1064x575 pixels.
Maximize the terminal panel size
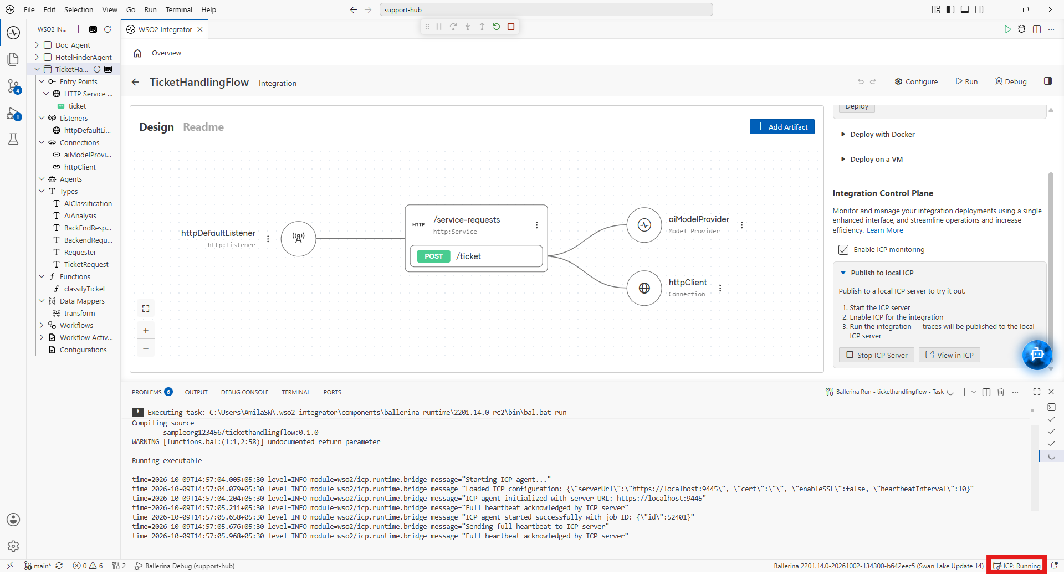(1037, 392)
